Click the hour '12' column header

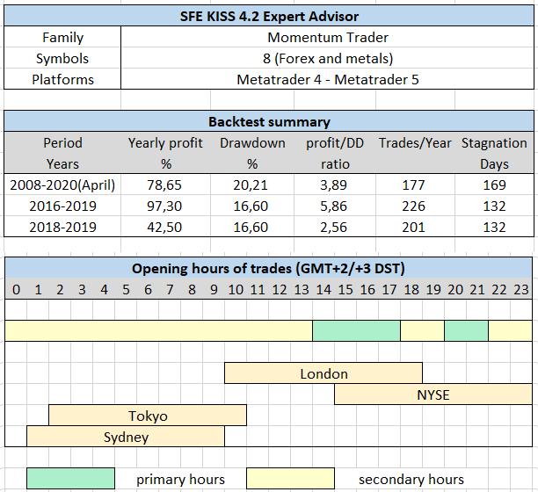click(x=280, y=289)
